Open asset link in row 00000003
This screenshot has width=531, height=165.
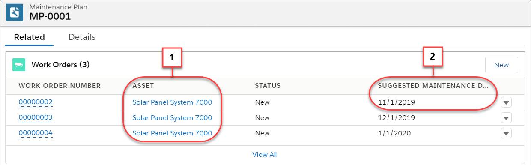[x=172, y=118]
